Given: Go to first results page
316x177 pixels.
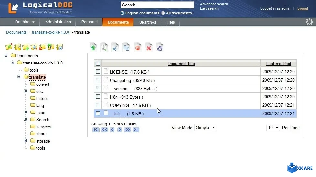Looking at the screenshot, I should [96, 130].
